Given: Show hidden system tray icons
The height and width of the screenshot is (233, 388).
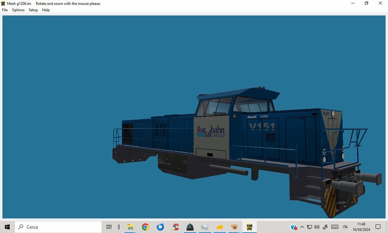Looking at the screenshot, I should [x=302, y=227].
